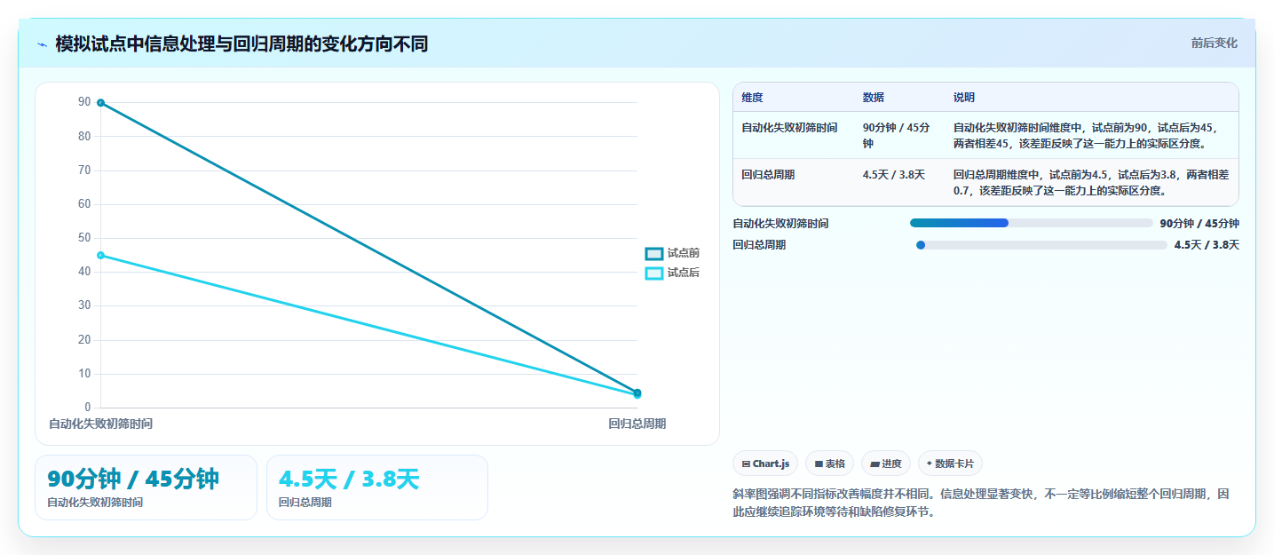Click the 回归总周期 progress bar
The image size is (1274, 555).
(x=1041, y=245)
